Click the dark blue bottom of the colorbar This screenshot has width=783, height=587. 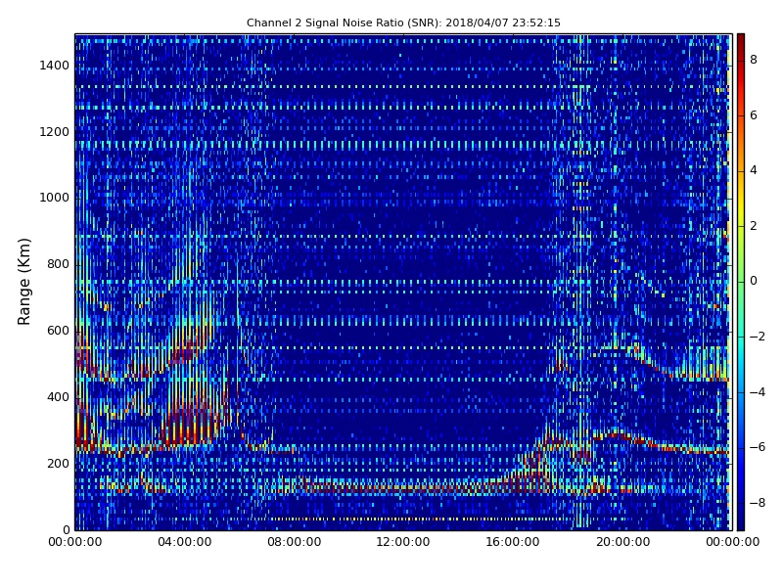pyautogui.click(x=741, y=519)
